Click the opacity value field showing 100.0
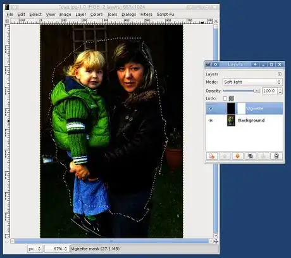The image size is (291, 258). click(269, 91)
